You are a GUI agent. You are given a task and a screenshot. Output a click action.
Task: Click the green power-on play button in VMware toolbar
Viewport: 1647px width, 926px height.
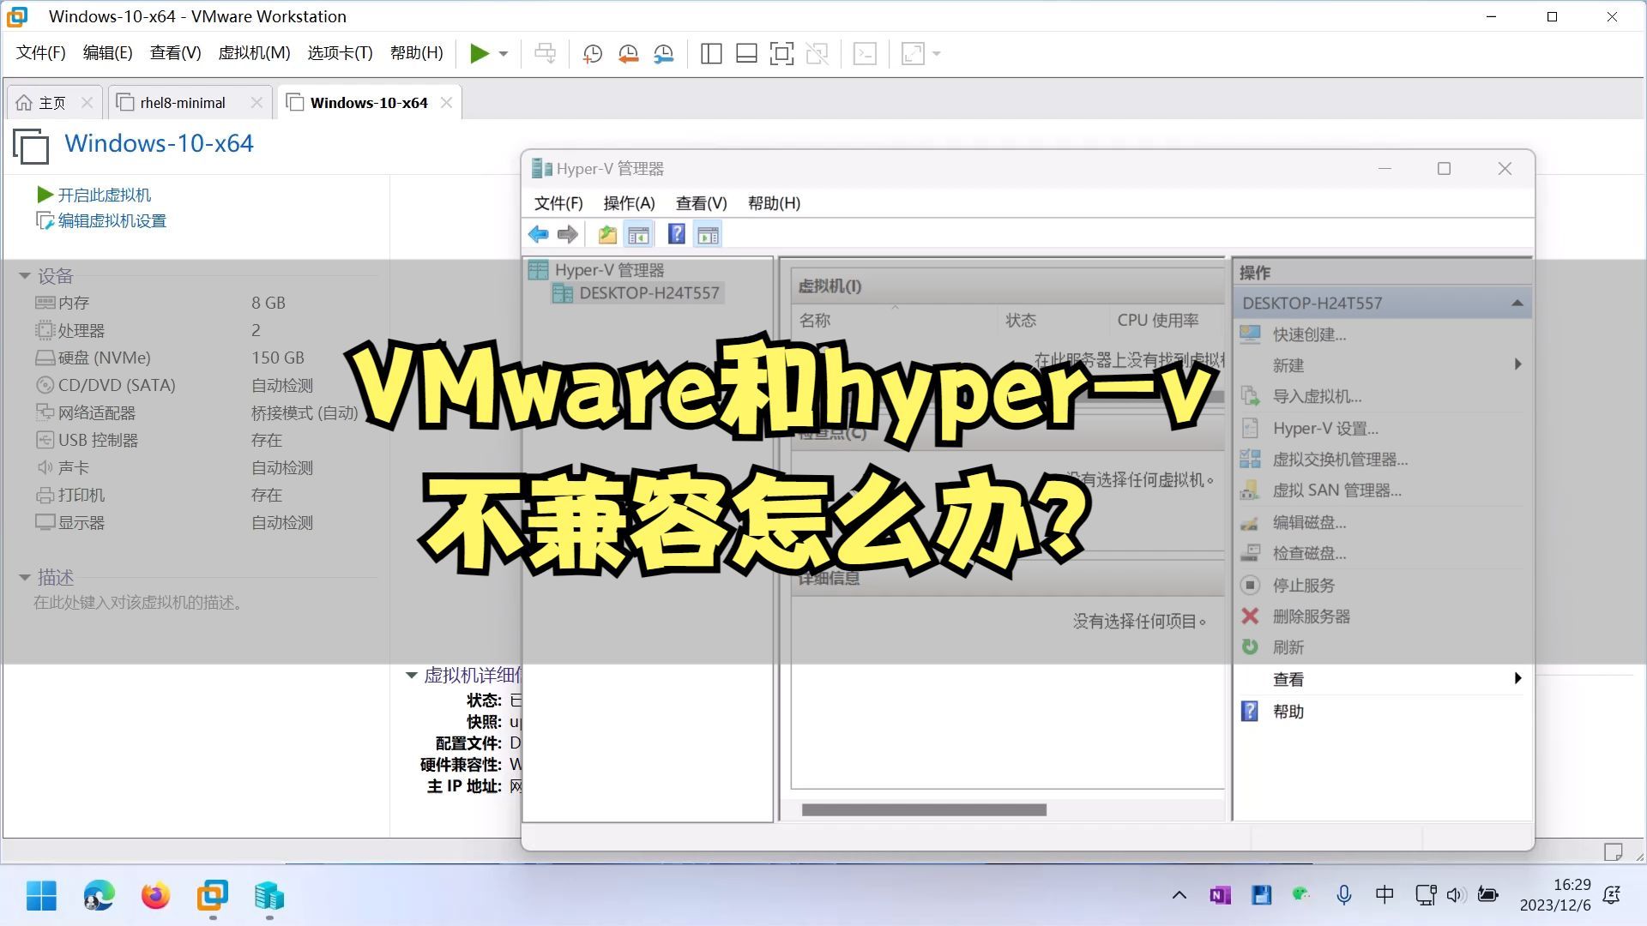(x=480, y=54)
